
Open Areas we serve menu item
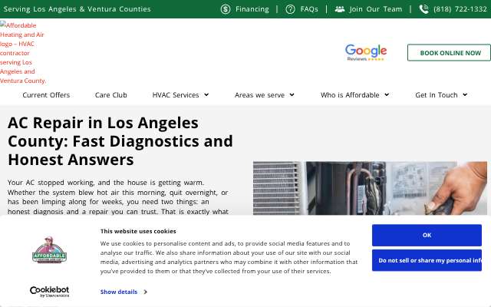coord(259,95)
